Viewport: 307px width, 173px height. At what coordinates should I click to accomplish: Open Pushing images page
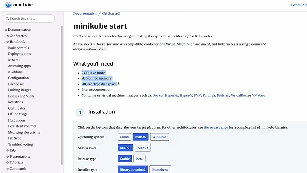(20, 90)
